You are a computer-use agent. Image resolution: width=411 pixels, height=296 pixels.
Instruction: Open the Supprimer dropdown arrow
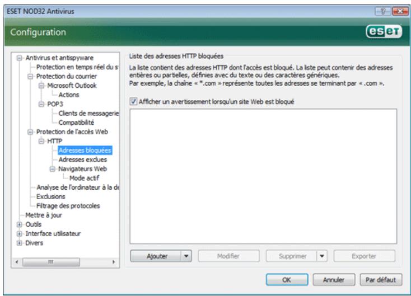[x=322, y=256]
